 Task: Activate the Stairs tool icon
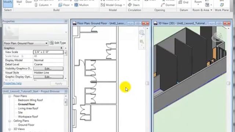130,5
